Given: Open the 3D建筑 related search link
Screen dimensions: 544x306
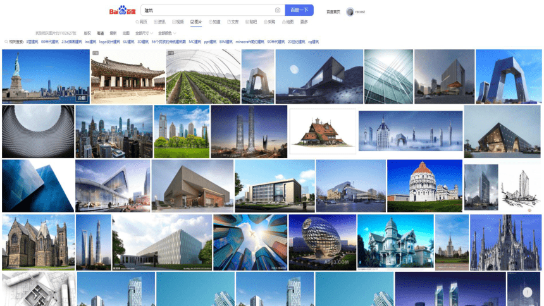Looking at the screenshot, I should coord(143,42).
